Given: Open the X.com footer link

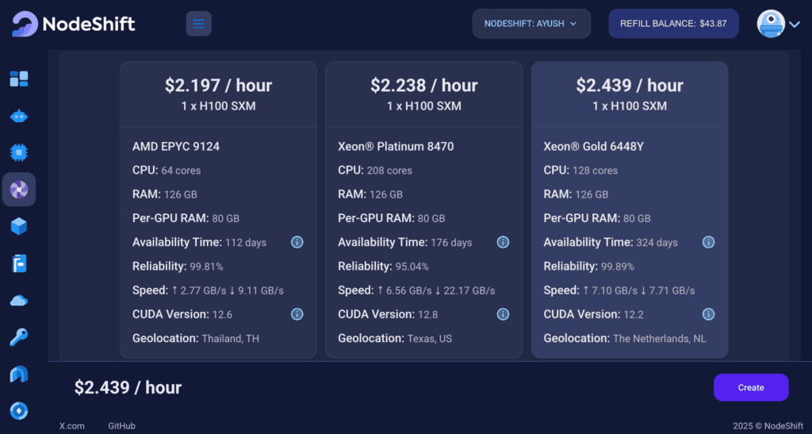Looking at the screenshot, I should tap(71, 426).
